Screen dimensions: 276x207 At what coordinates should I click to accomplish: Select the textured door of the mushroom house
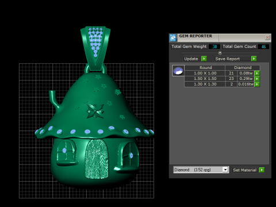pos(97,159)
